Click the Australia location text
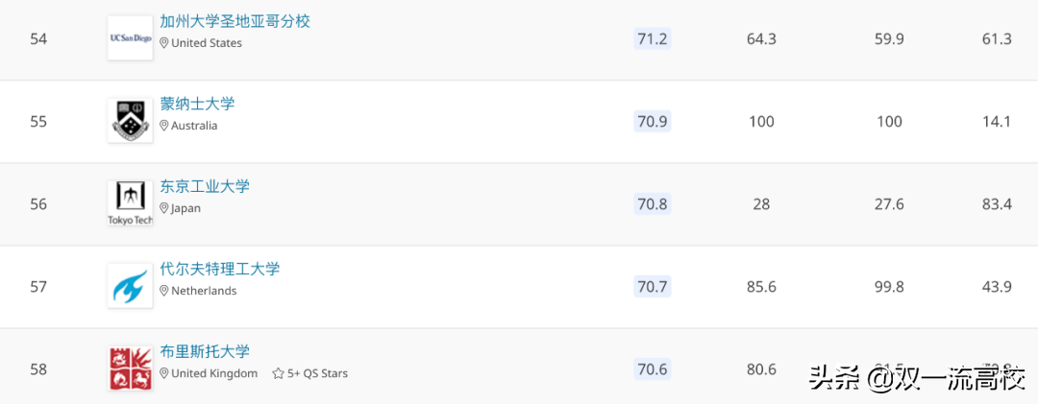The height and width of the screenshot is (404, 1038). (x=194, y=126)
